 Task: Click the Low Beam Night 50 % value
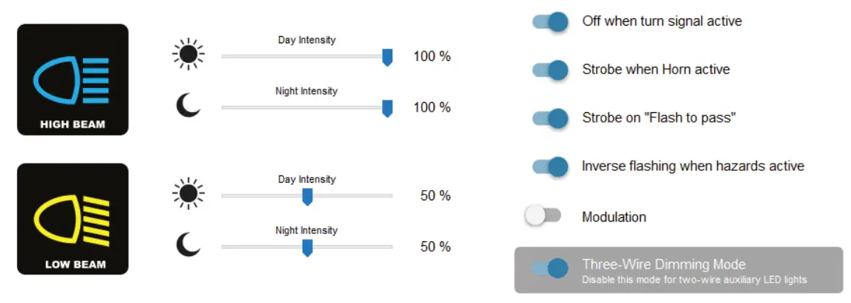pyautogui.click(x=435, y=247)
